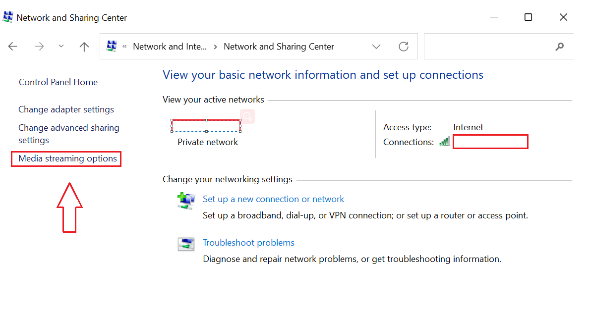Screen dimensions: 589x311
Task: Click the refresh icon in address bar
Action: 404,46
